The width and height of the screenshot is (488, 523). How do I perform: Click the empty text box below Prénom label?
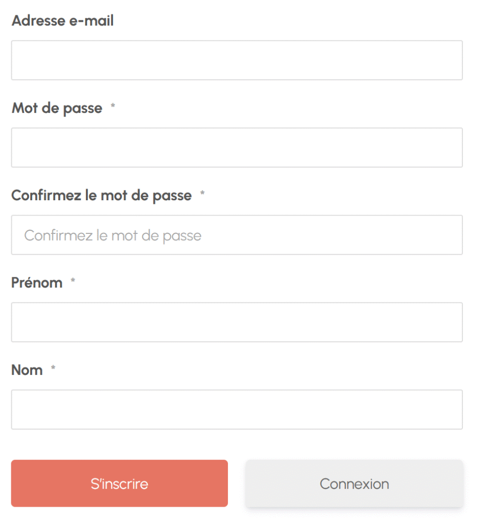(237, 322)
